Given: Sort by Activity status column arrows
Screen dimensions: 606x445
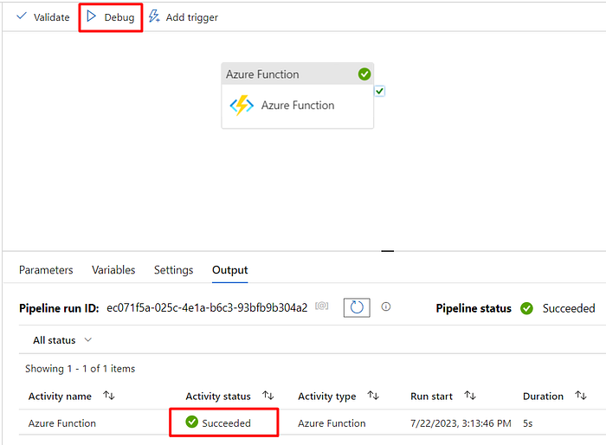Looking at the screenshot, I should click(x=268, y=396).
